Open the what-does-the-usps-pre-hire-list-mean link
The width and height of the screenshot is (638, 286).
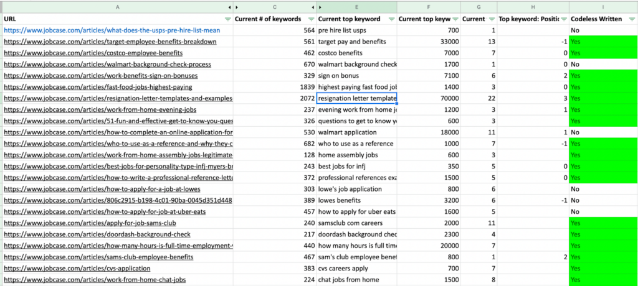(x=113, y=30)
